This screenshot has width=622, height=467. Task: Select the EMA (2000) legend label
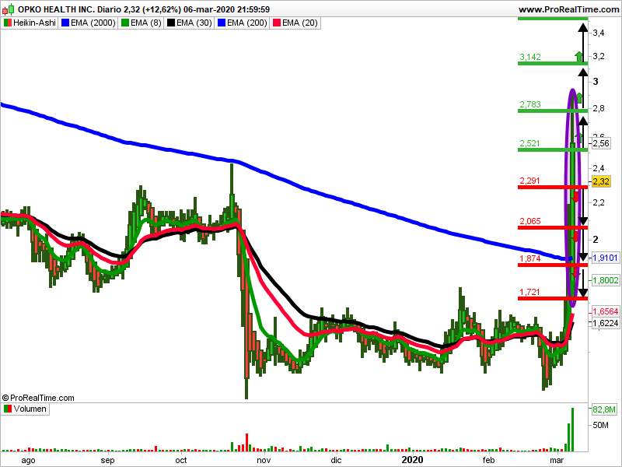[93, 23]
